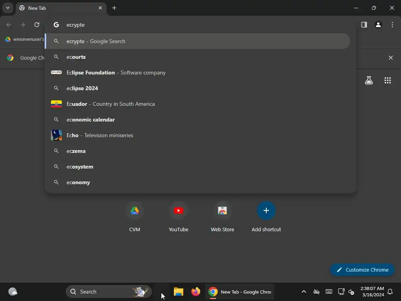Click the OneDrive cloud tray icon

[x=316, y=292]
